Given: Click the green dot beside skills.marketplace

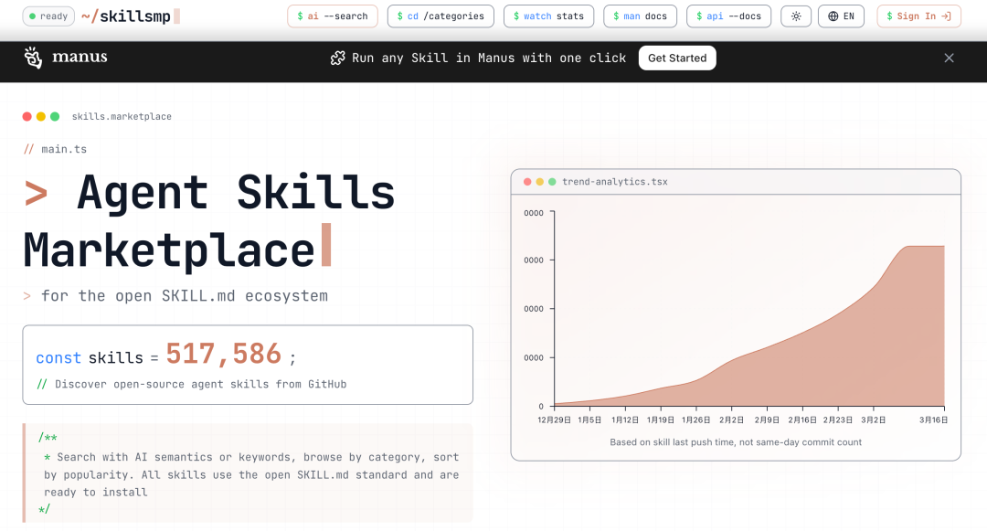Looking at the screenshot, I should (x=55, y=116).
